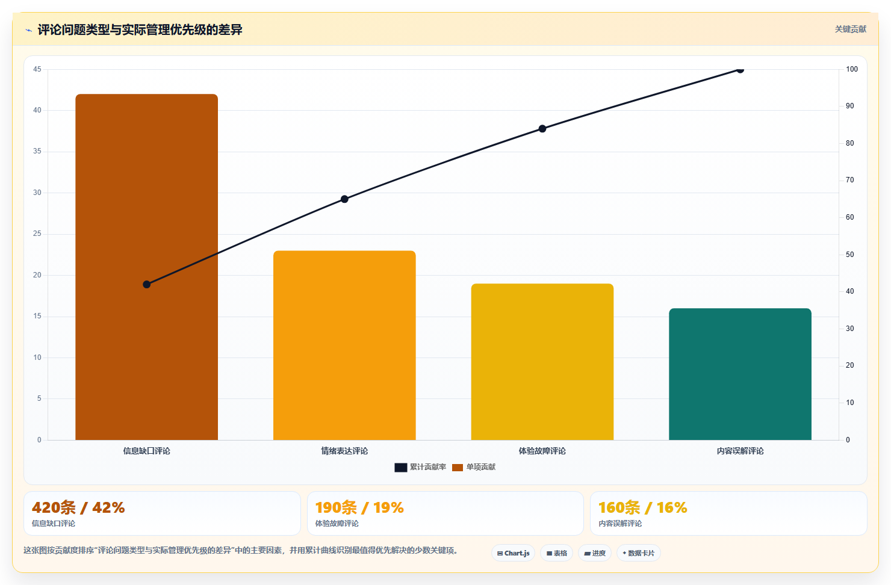Click the 进度 tag chip
The width and height of the screenshot is (891, 585).
(x=595, y=553)
